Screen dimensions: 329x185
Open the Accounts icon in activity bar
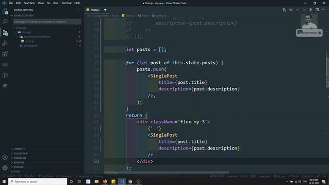pyautogui.click(x=5, y=157)
